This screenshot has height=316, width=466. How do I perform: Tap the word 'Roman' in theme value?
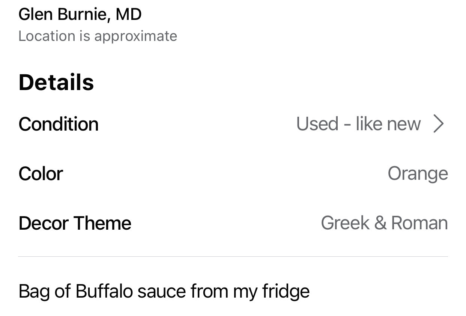click(x=419, y=223)
